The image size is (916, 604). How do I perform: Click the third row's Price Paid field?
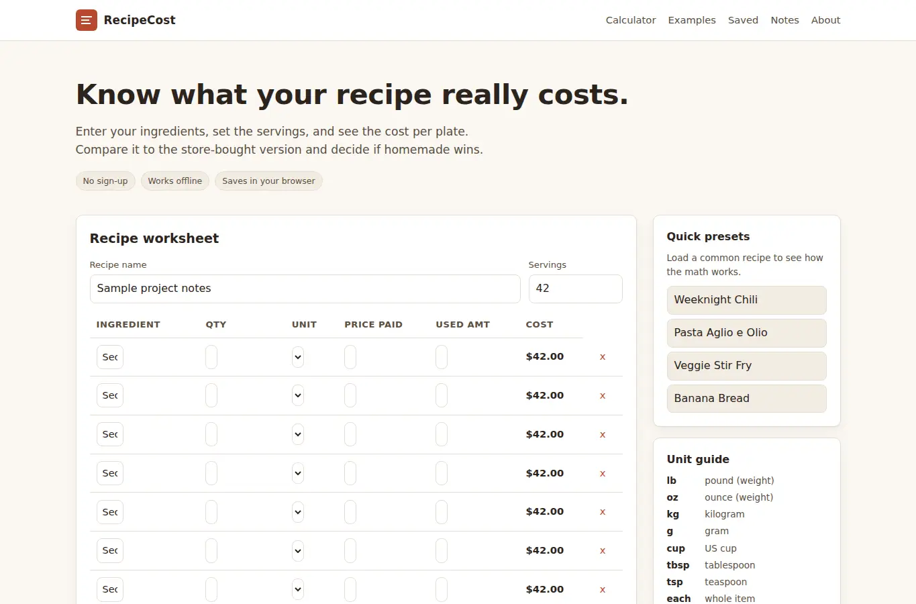[x=350, y=435]
